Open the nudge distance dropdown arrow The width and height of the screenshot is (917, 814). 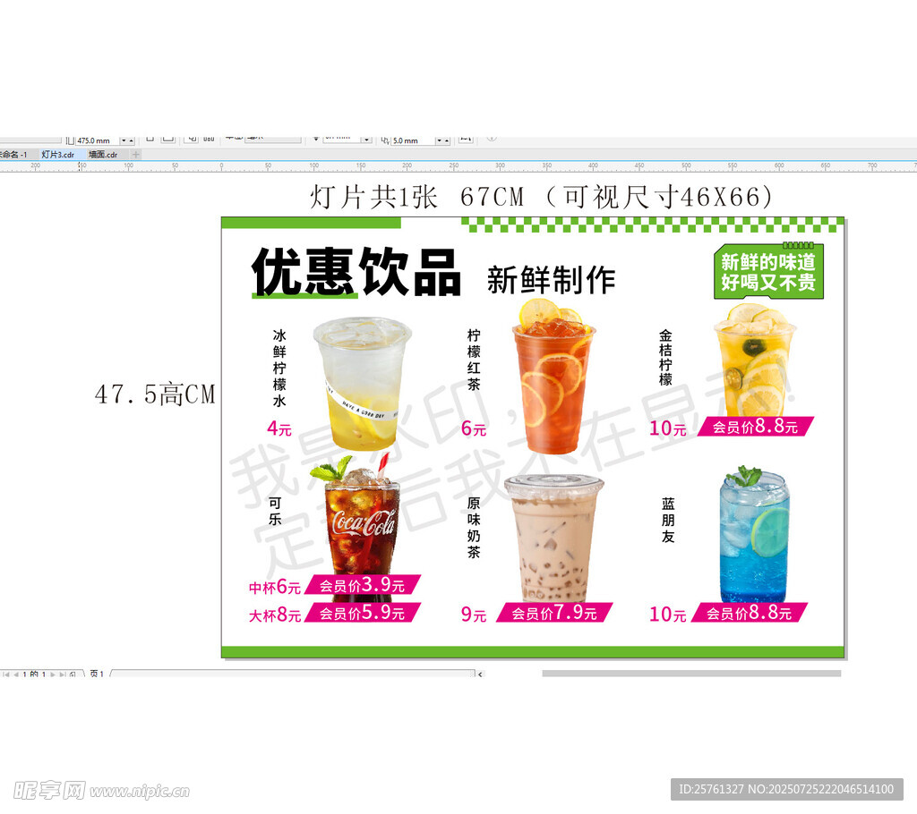[x=366, y=140]
